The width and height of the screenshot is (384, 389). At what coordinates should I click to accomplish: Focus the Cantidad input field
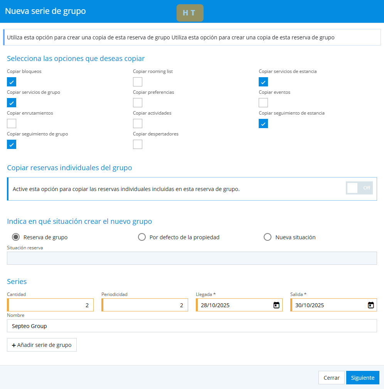tap(51, 305)
